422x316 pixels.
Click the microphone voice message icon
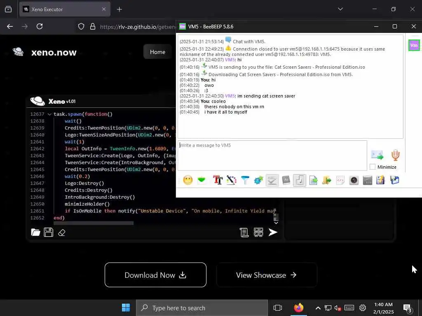tap(395, 155)
